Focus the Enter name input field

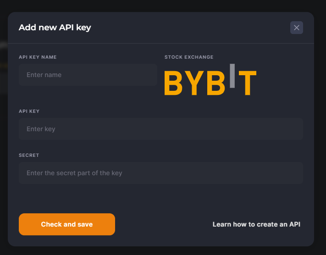(88, 75)
